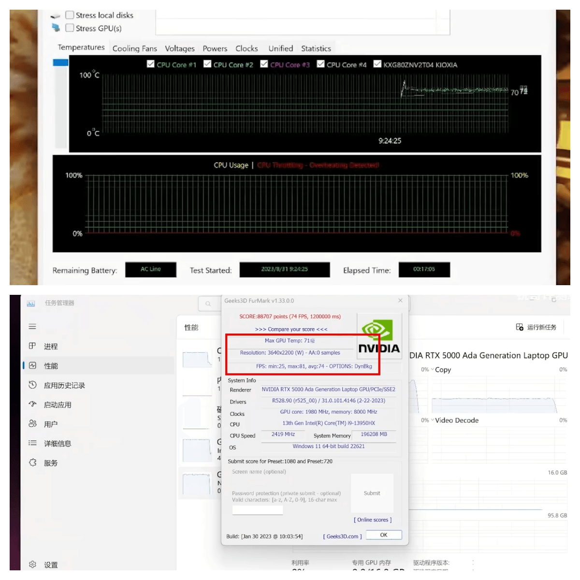Open 启动应用 (Startup apps) page
This screenshot has height=580, width=580.
[x=58, y=405]
